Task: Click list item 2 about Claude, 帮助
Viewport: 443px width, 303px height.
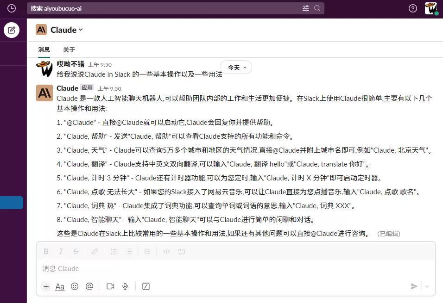Action: [x=176, y=136]
